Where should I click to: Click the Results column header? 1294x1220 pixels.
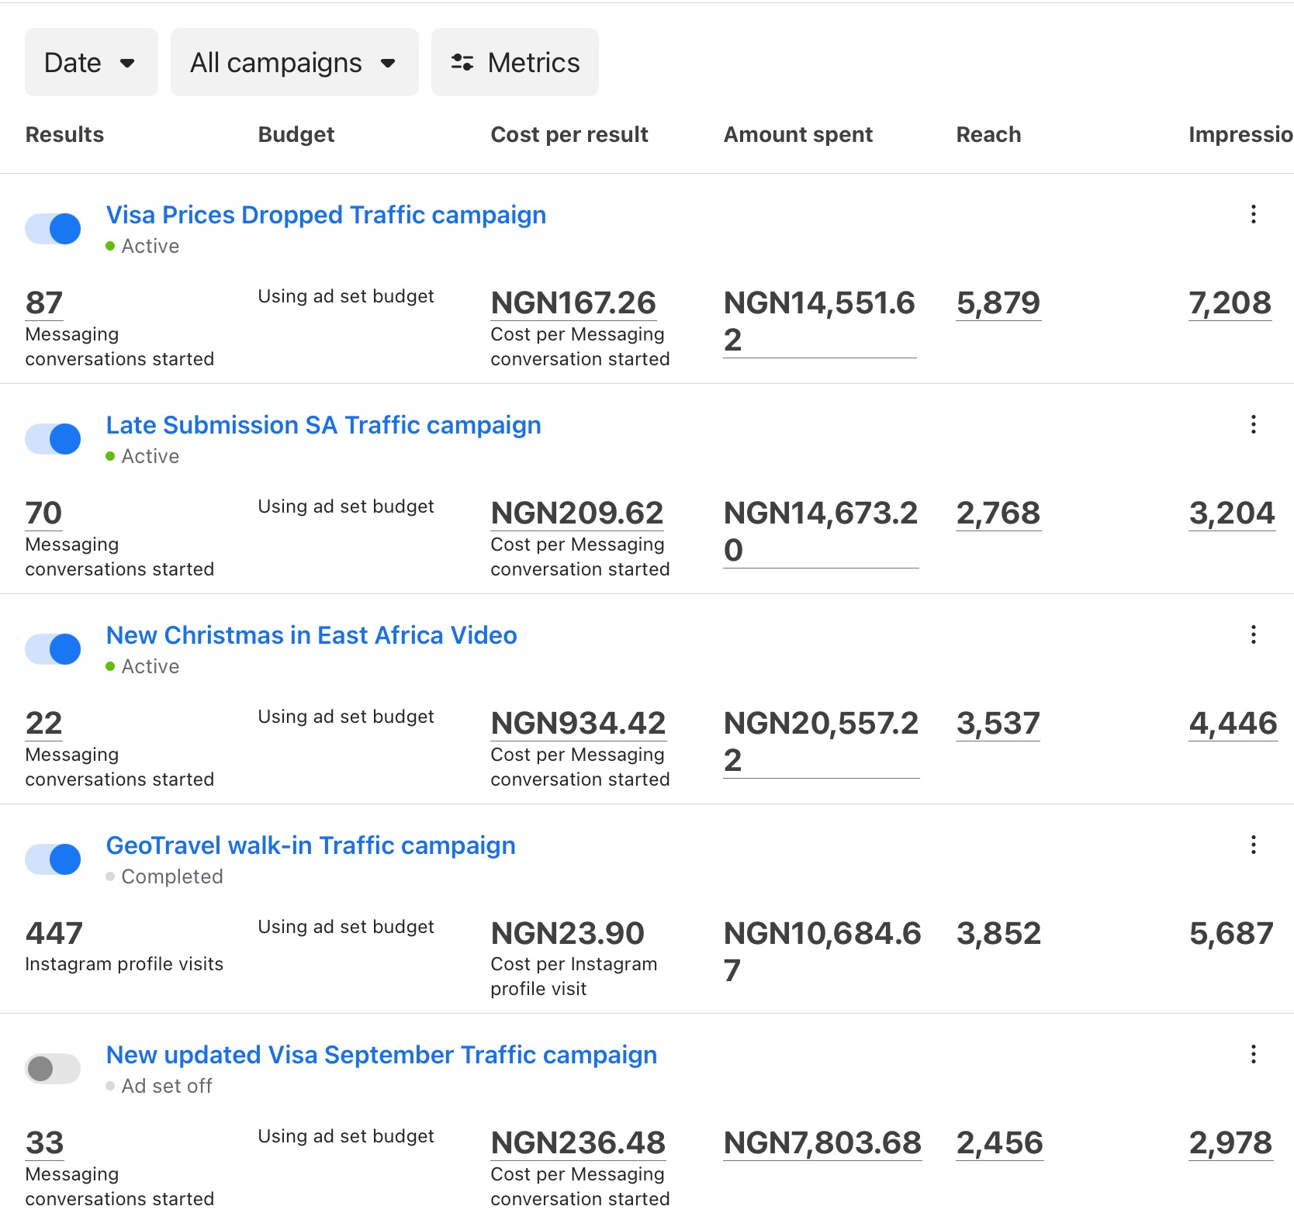click(64, 135)
